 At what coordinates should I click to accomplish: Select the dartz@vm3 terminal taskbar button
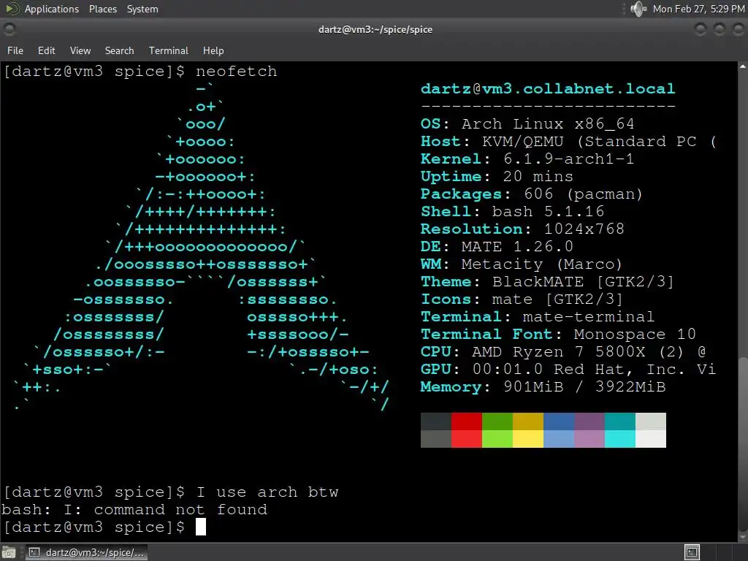[x=86, y=552]
